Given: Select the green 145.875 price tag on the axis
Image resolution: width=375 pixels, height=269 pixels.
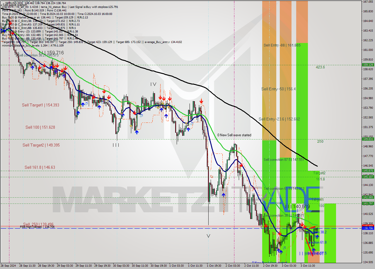Looking at the screenshot, I should pyautogui.click(x=368, y=170).
